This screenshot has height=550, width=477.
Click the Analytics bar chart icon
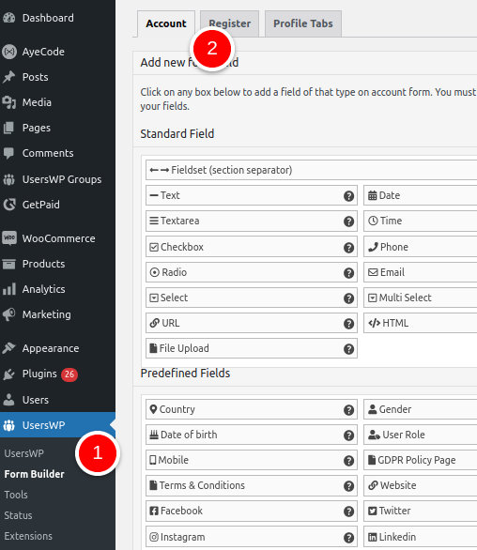(9, 289)
